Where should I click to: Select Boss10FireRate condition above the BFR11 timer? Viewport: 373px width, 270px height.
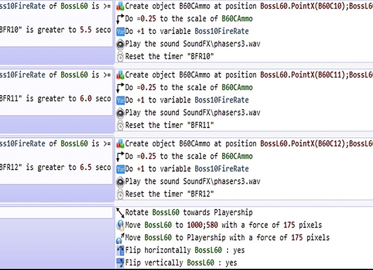point(56,75)
